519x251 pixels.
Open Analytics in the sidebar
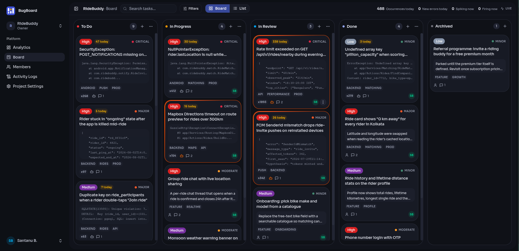tap(35, 47)
